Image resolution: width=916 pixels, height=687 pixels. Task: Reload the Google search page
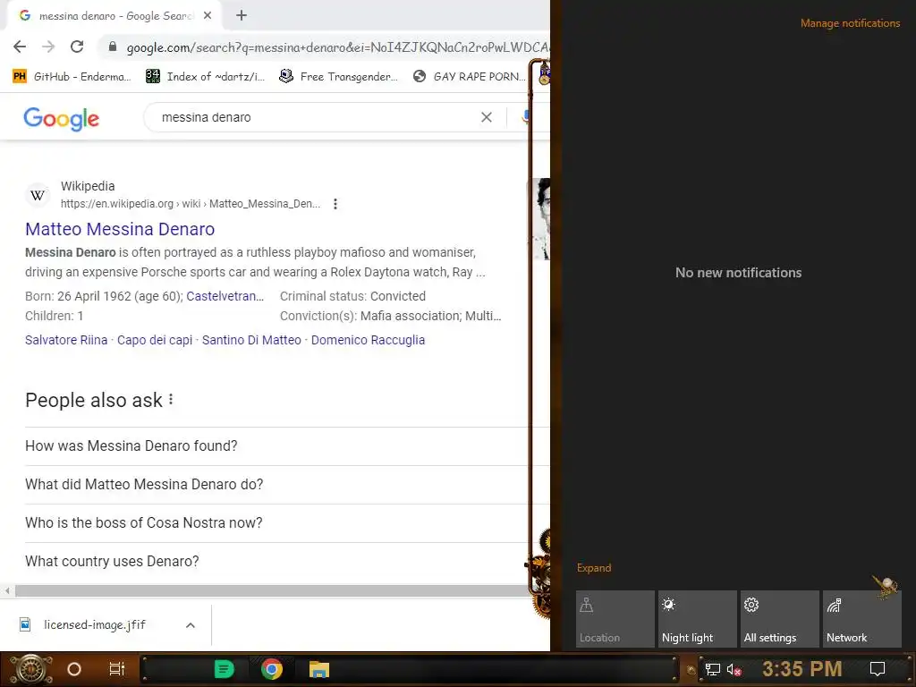pyautogui.click(x=77, y=47)
